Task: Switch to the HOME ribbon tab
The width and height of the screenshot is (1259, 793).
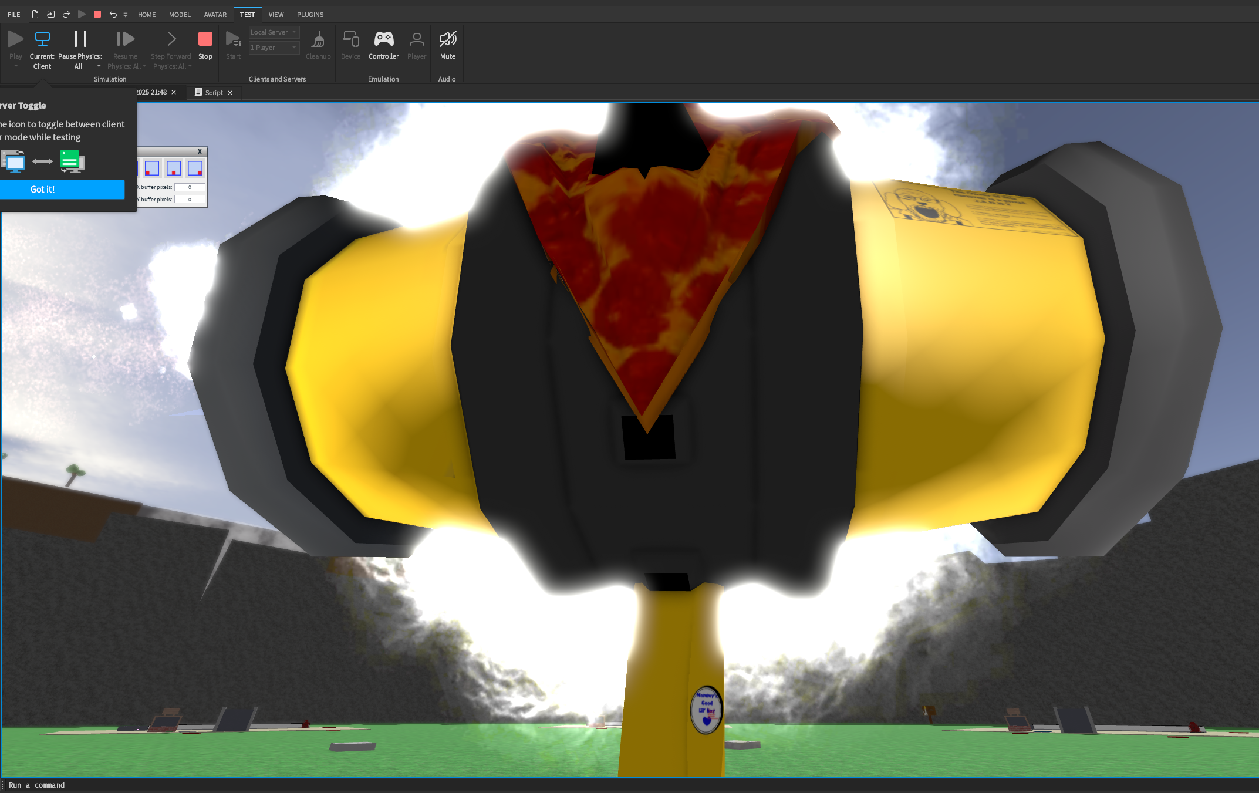Action: pos(147,15)
